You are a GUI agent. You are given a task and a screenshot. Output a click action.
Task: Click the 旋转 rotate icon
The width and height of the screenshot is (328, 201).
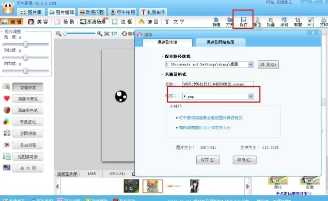[124, 33]
